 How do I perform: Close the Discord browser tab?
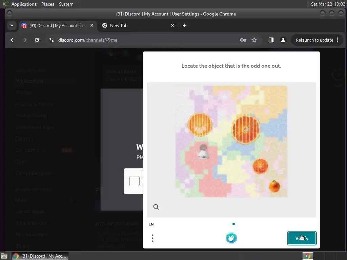click(x=92, y=25)
